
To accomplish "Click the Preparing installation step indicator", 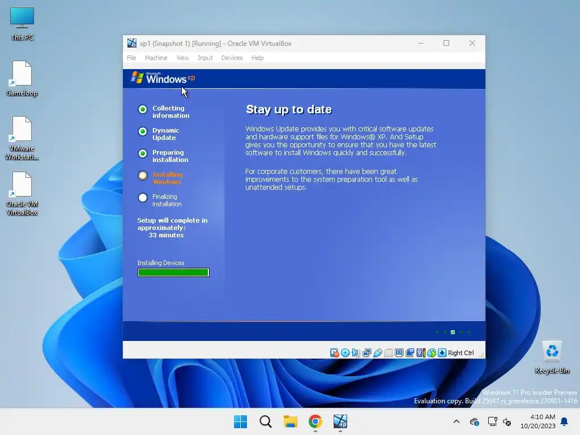I will 142,153.
